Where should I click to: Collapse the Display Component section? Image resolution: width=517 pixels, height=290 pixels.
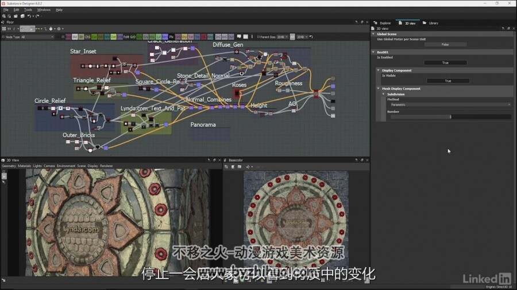tap(378, 70)
